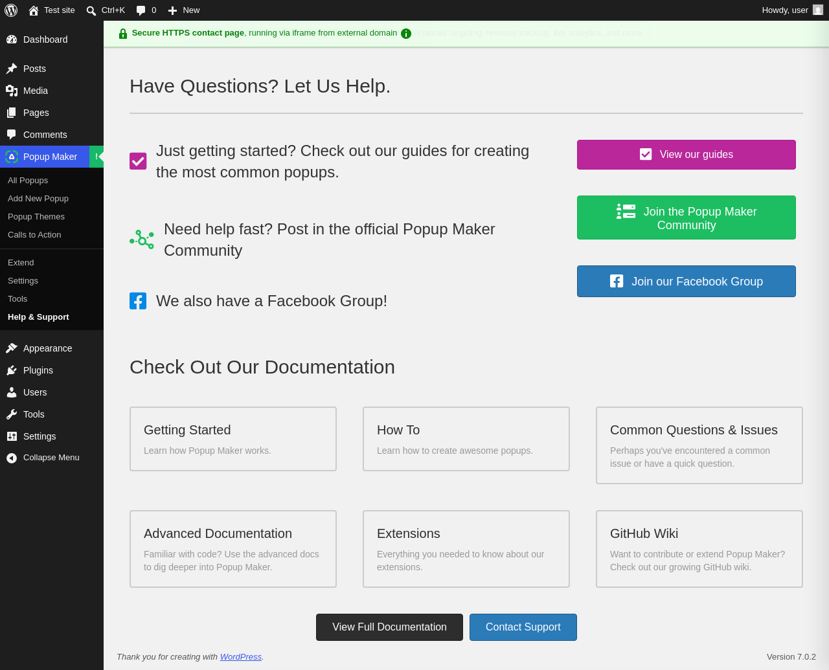Open the Appearance menu
The image size is (829, 670).
point(52,348)
